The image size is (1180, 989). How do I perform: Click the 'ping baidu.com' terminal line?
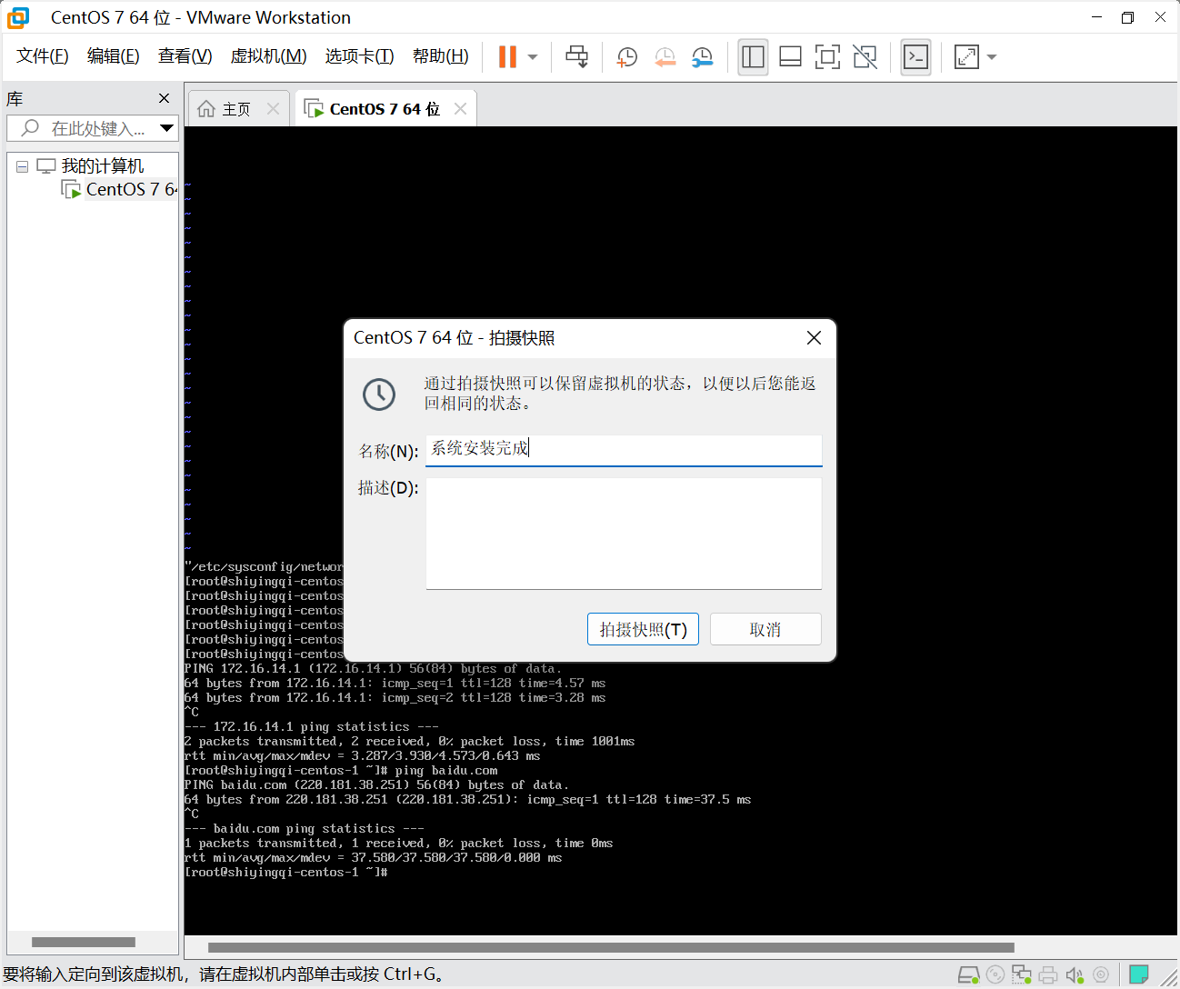341,771
